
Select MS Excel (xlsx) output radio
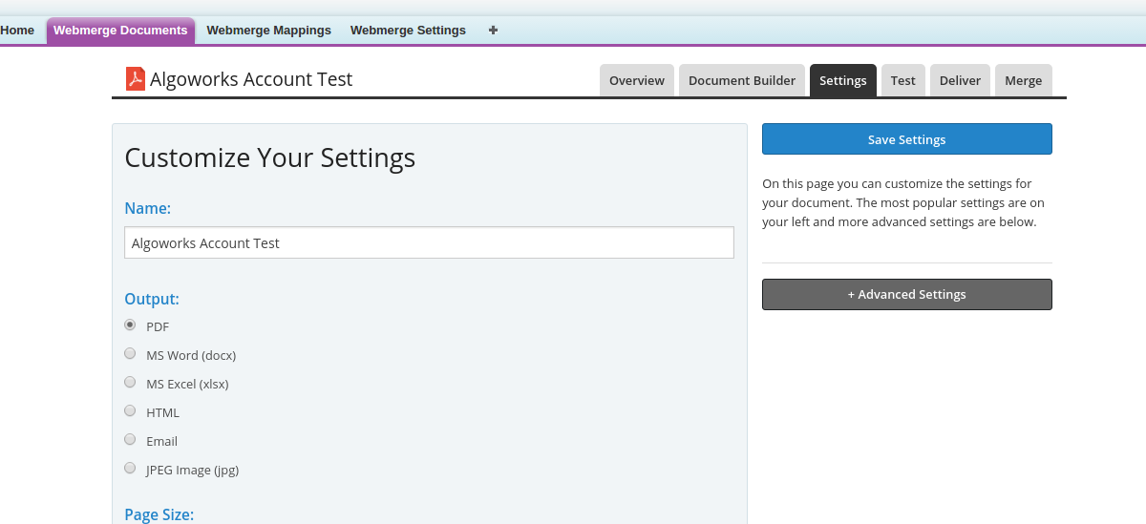point(130,383)
